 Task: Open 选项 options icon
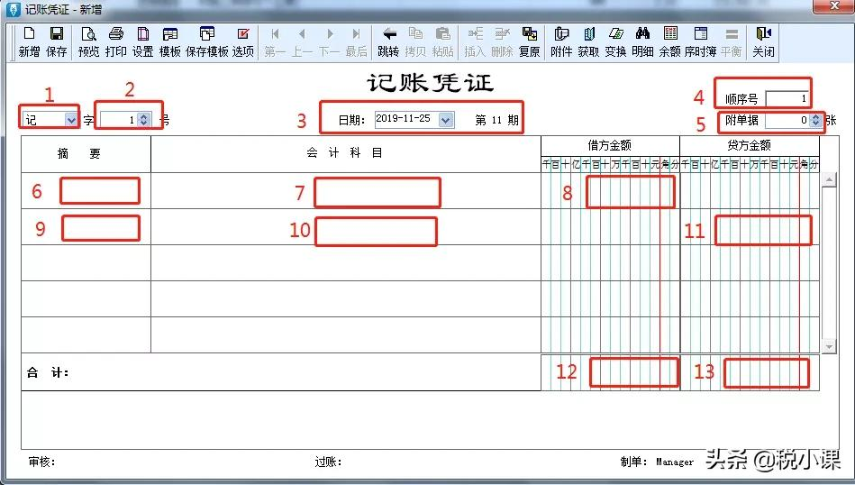pos(243,42)
